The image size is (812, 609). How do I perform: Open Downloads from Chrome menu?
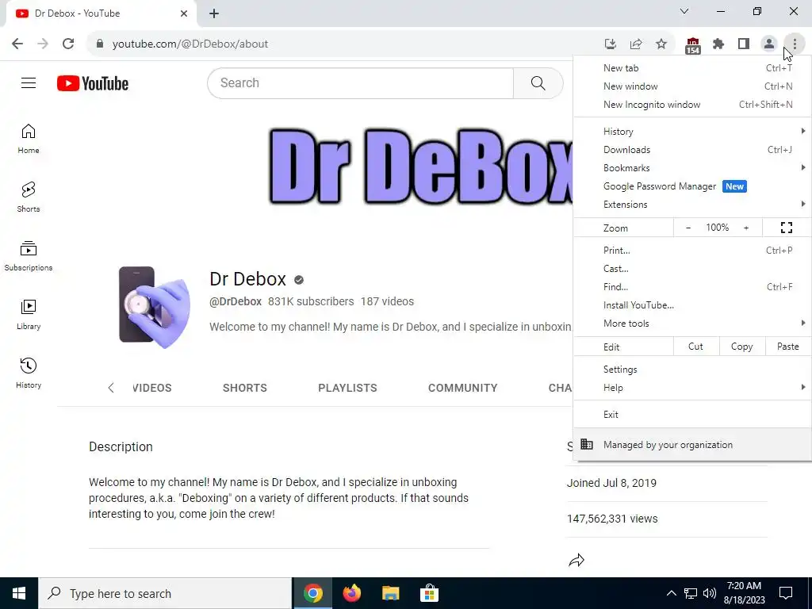692,150
